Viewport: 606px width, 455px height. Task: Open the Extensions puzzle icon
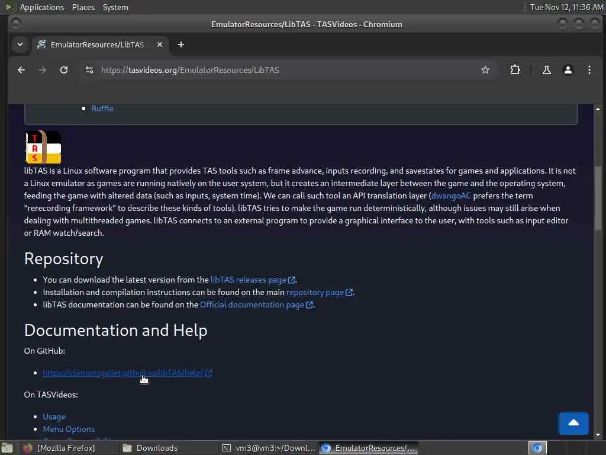(515, 70)
